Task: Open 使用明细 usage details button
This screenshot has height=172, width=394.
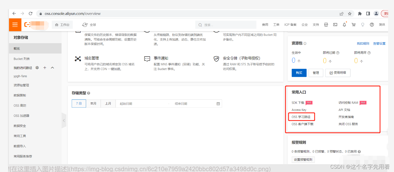Action: click(x=338, y=73)
